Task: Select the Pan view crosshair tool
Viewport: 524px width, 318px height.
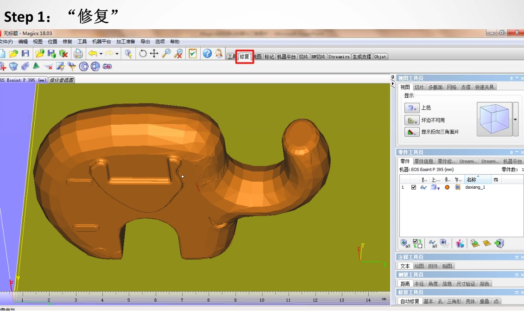Action: (154, 54)
